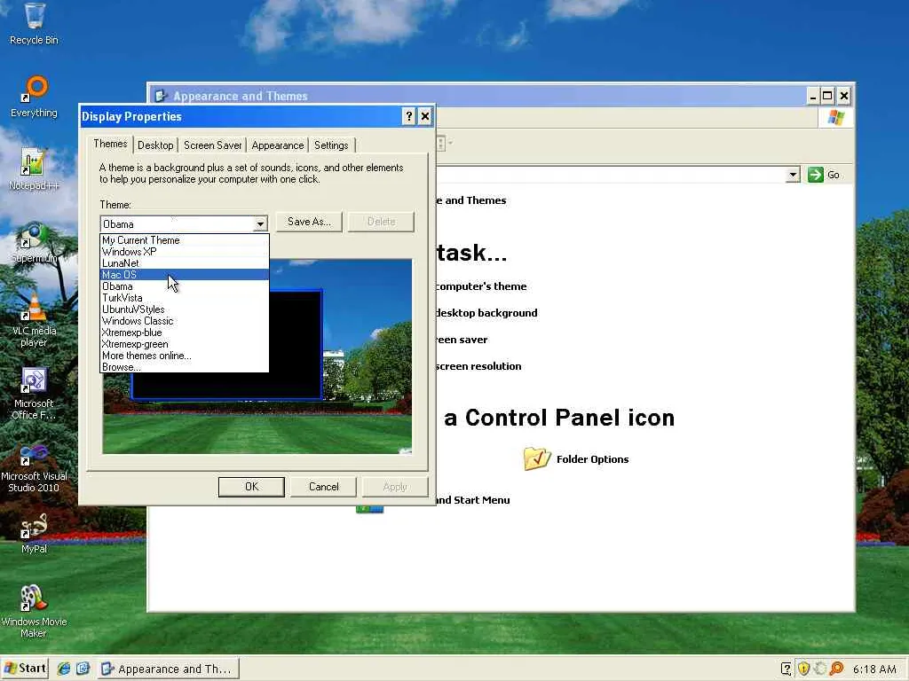Click Appearance and Themes taskbar button

[x=168, y=669]
